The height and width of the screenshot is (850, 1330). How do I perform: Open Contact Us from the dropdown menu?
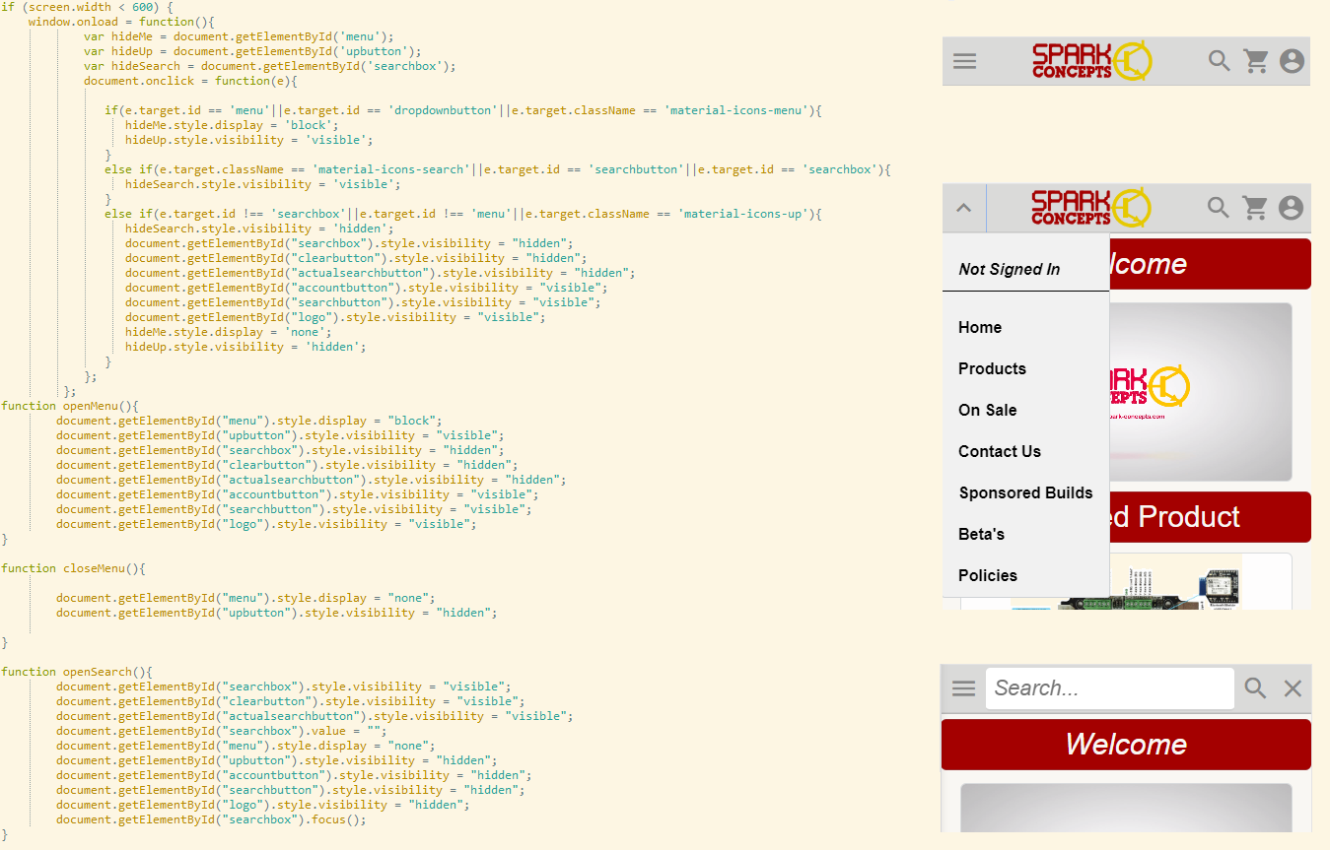[x=1000, y=451]
